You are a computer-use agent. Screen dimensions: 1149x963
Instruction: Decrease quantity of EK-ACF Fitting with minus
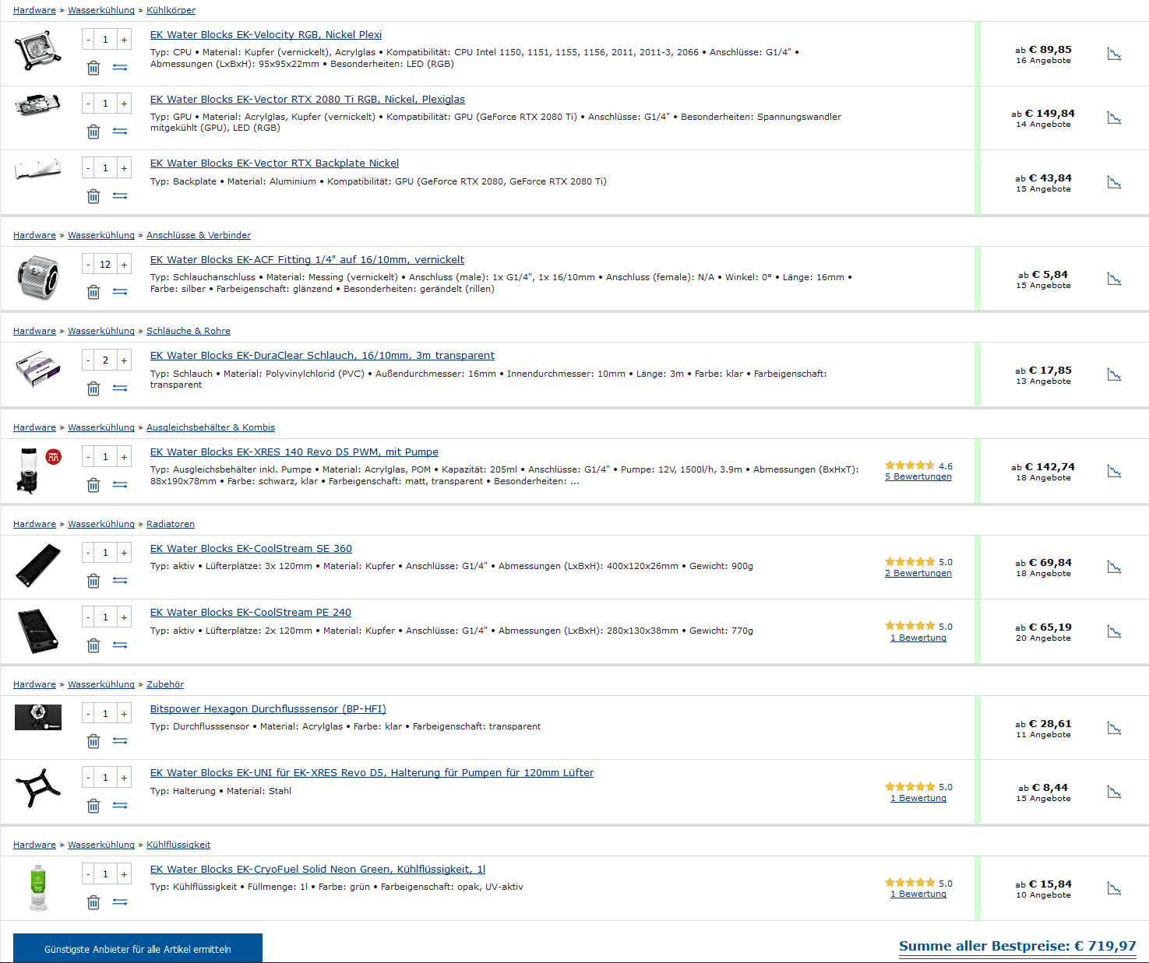[88, 265]
